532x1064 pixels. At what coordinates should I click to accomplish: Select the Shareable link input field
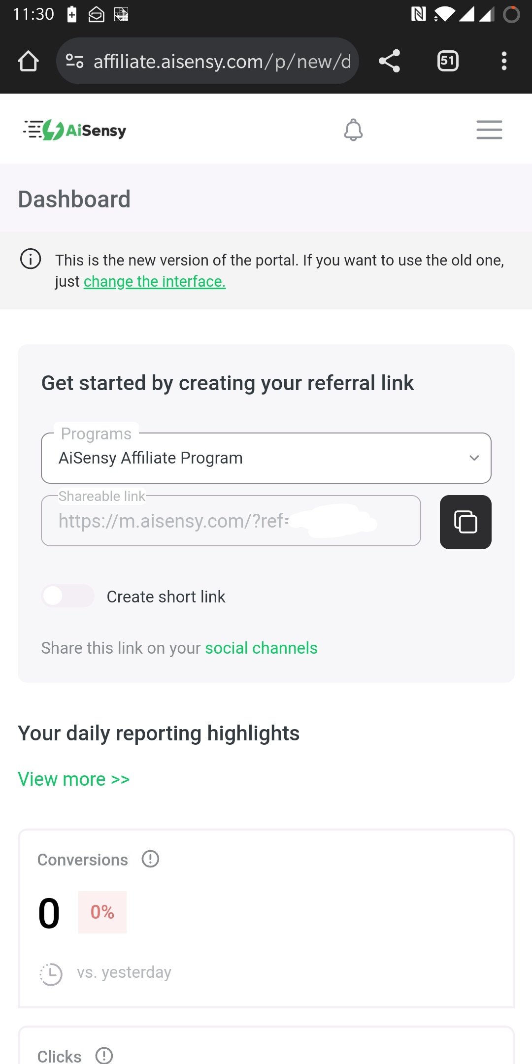coord(231,521)
